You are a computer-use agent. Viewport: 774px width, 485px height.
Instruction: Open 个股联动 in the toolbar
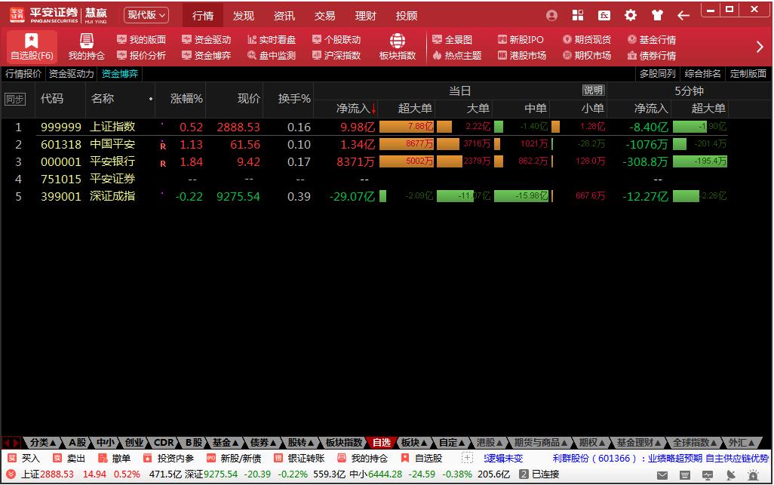click(x=336, y=39)
